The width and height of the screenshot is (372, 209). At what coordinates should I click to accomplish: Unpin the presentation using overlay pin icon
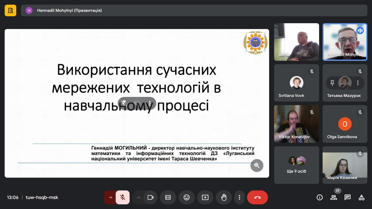pyautogui.click(x=124, y=103)
